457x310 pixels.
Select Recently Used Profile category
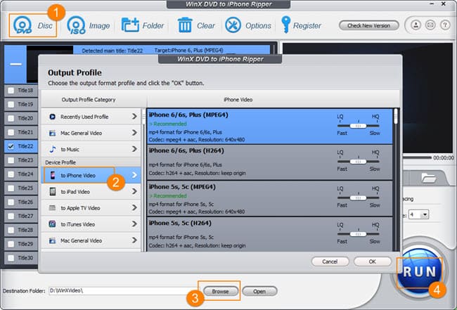click(x=91, y=117)
